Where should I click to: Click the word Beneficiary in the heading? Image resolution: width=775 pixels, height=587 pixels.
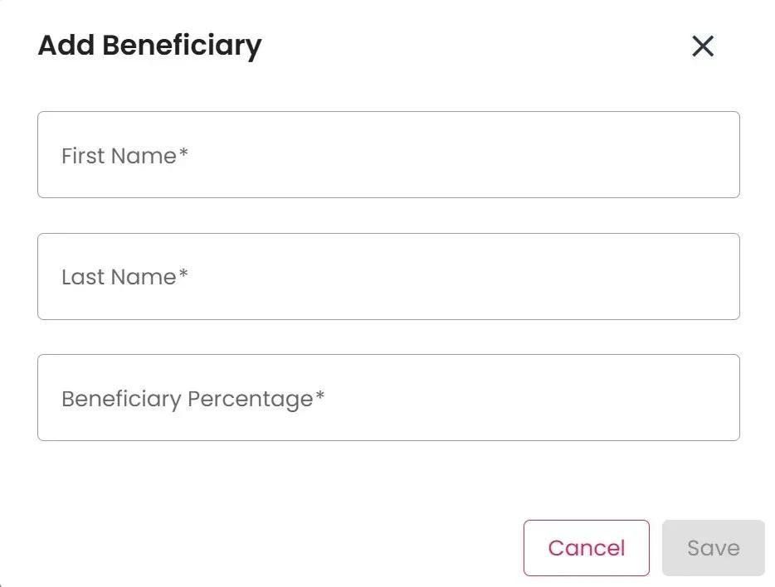click(182, 45)
